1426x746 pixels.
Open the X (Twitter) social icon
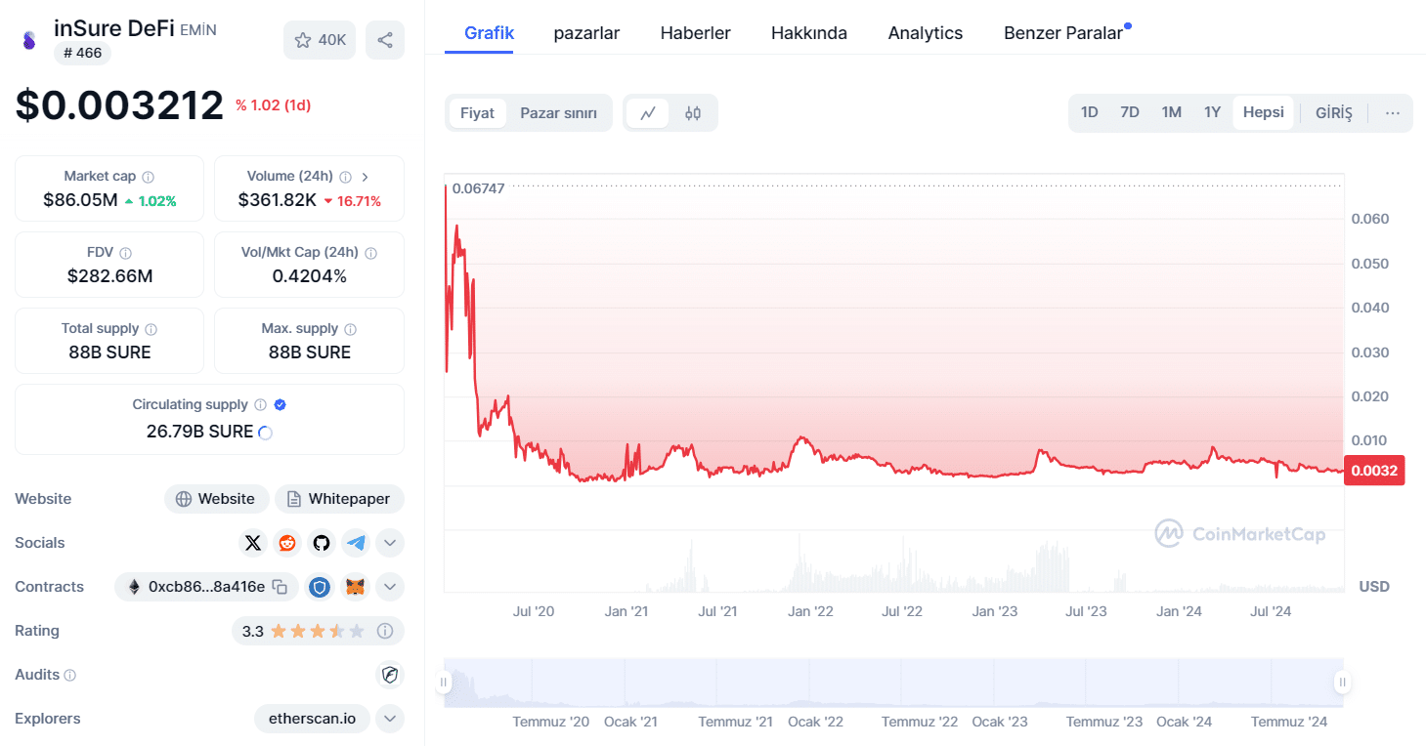tap(253, 543)
